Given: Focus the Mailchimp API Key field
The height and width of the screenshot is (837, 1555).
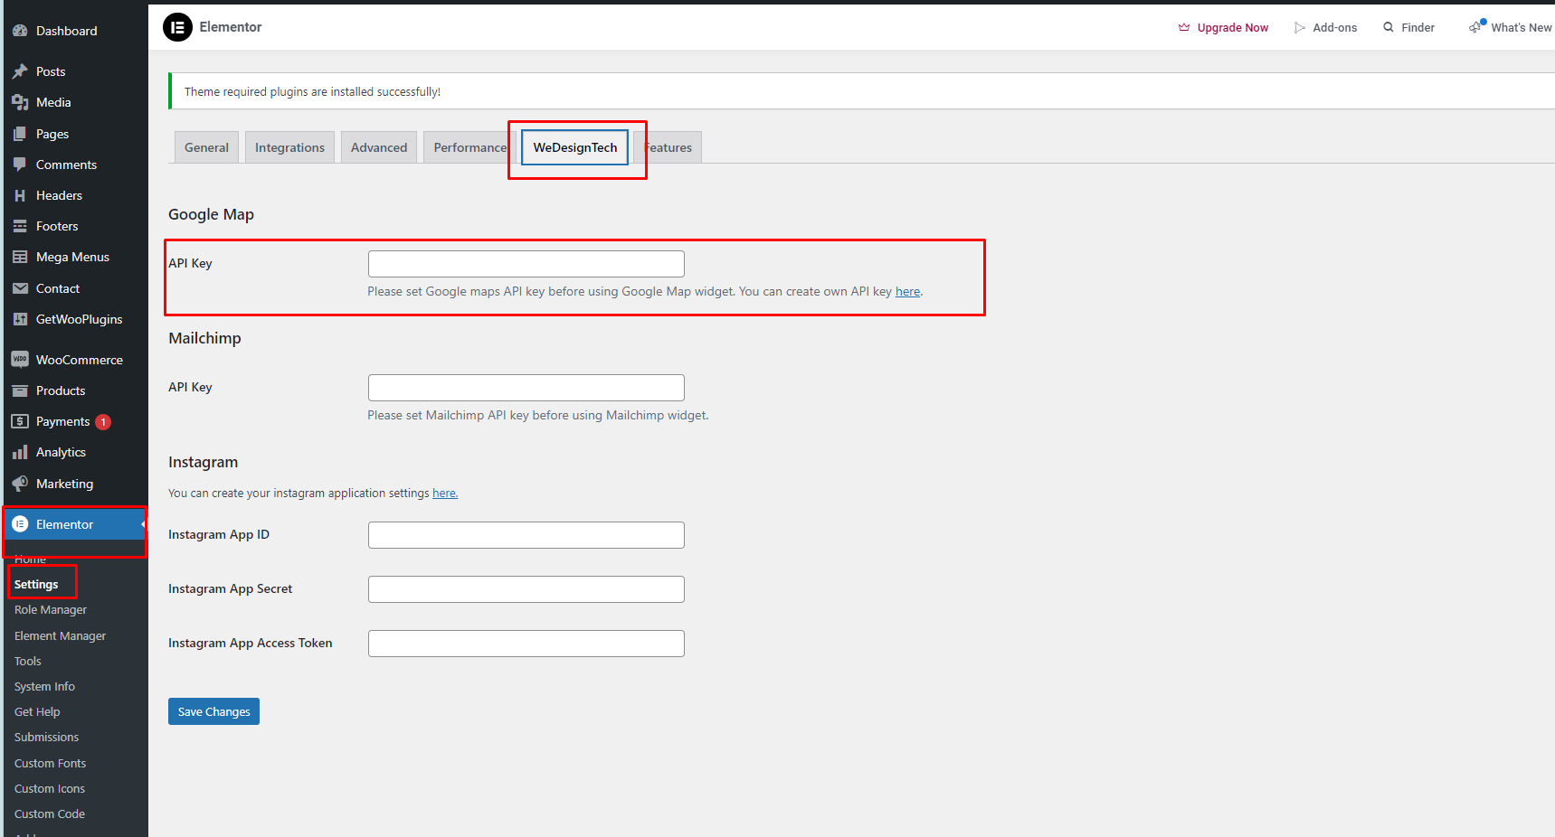Looking at the screenshot, I should point(526,388).
